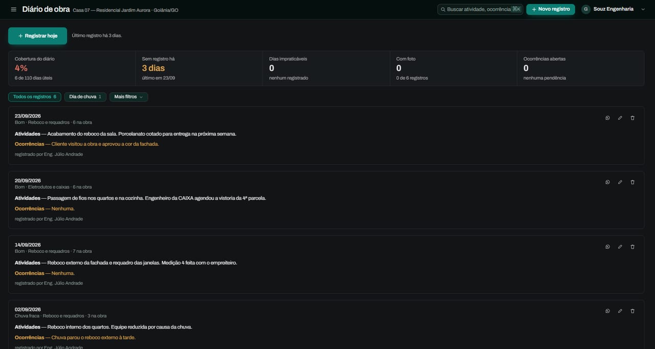Click the WhatsApp icon on 02/09/2026 entry
This screenshot has height=349, width=655.
point(607,311)
